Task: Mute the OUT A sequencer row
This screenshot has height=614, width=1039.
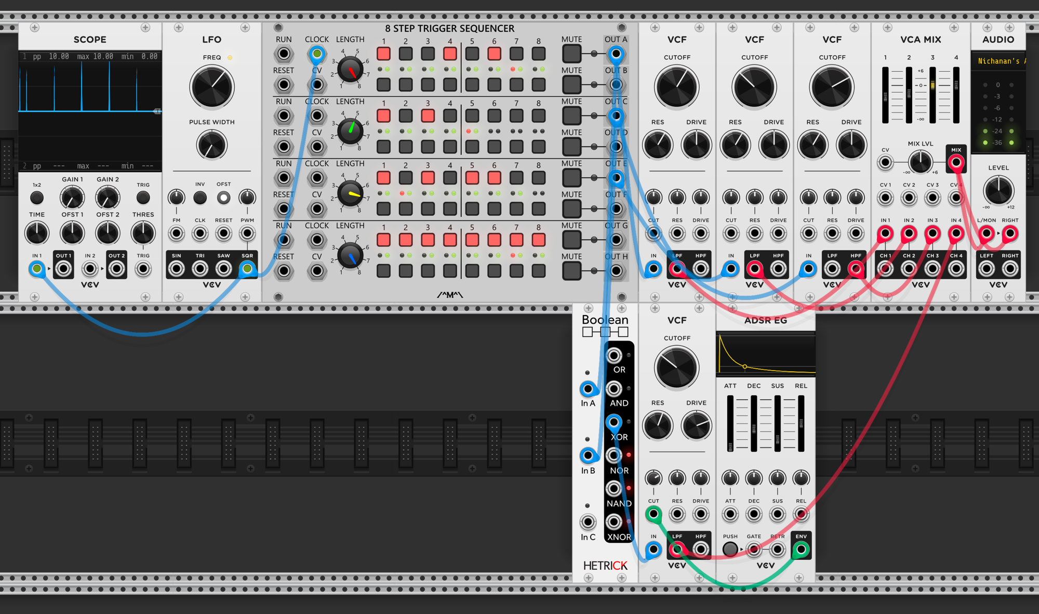Action: [x=571, y=54]
